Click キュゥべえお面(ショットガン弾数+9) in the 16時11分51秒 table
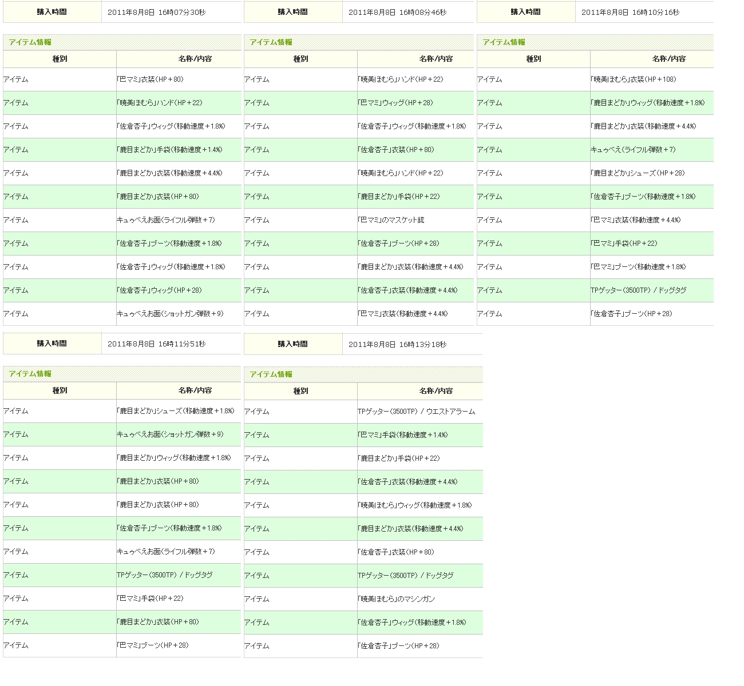Screen dimensions: 744x686 point(170,434)
